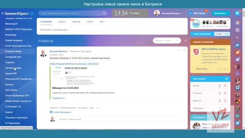Viewport: 245px width, 138px height.
Task: Collapse the left menu with hamburger icon
Action: pyautogui.click(x=3, y=13)
